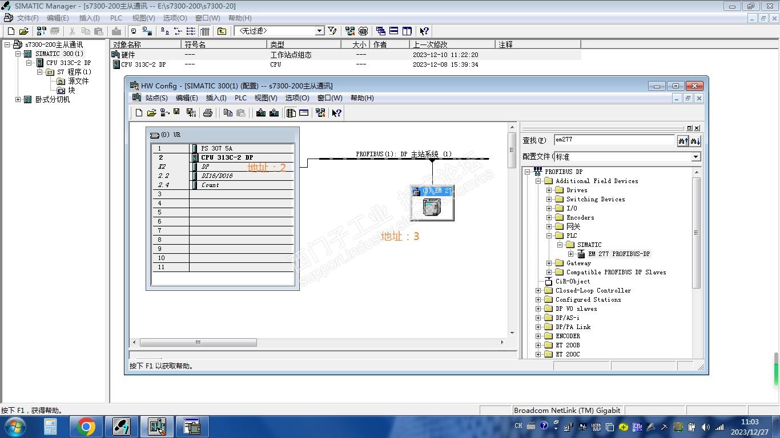Viewport: 780px width, 438px height.
Task: Select the 块 folder in project tree
Action: (71, 90)
